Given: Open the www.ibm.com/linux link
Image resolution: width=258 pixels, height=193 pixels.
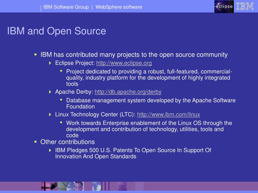Looking at the screenshot, I should pos(169,114).
